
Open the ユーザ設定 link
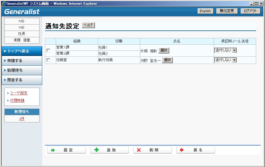pos(19,93)
